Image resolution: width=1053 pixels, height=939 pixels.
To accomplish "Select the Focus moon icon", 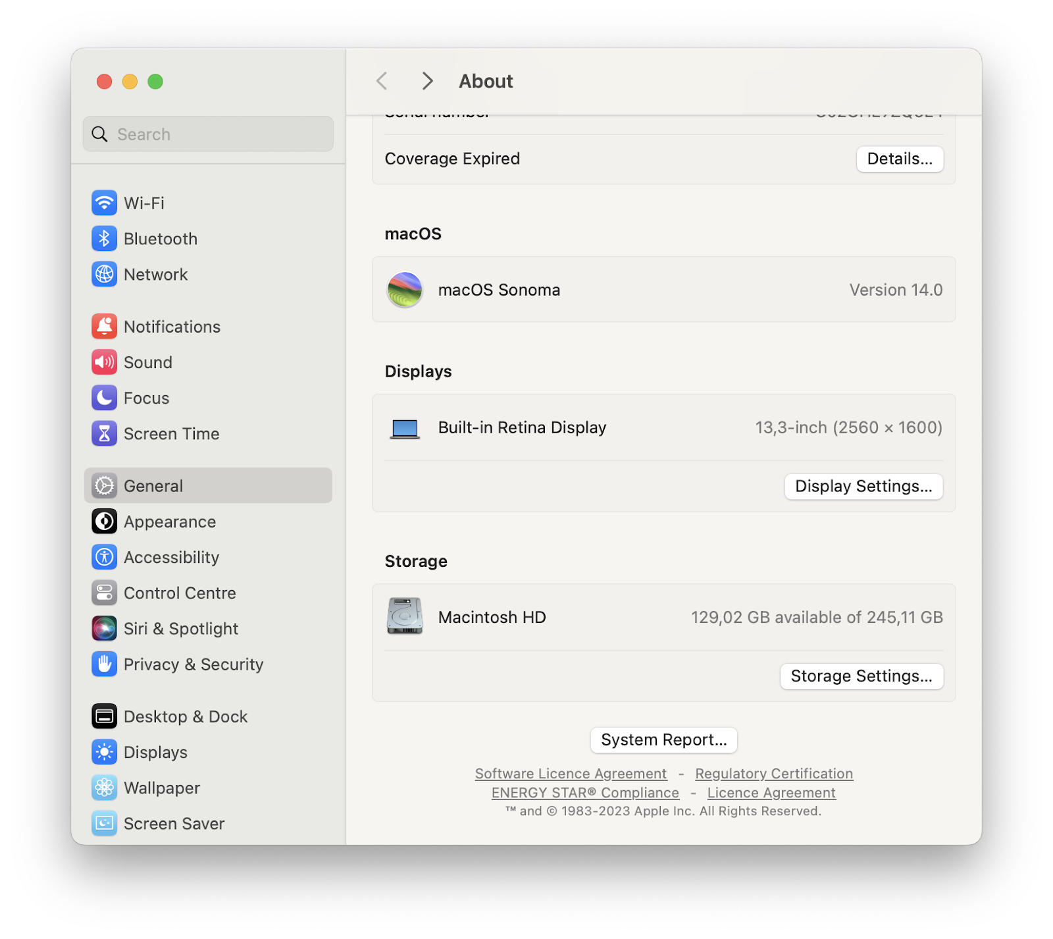I will coord(104,398).
